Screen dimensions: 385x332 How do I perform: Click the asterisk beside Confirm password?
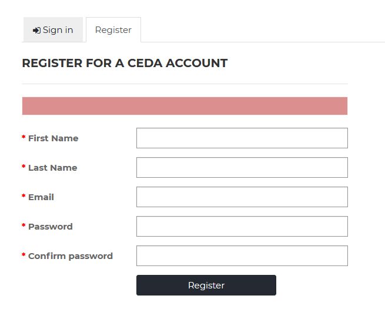(24, 255)
